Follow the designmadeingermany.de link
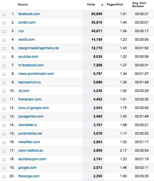Image resolution: width=154 pixels, height=181 pixels. (x=38, y=48)
